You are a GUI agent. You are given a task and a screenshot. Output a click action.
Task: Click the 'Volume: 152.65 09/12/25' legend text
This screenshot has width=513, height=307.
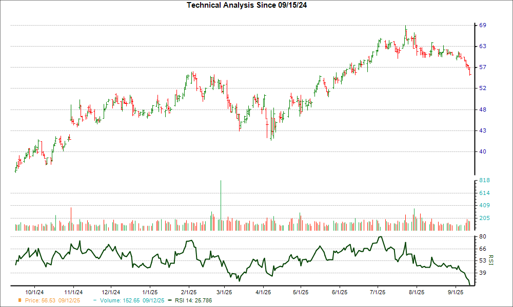point(132,300)
